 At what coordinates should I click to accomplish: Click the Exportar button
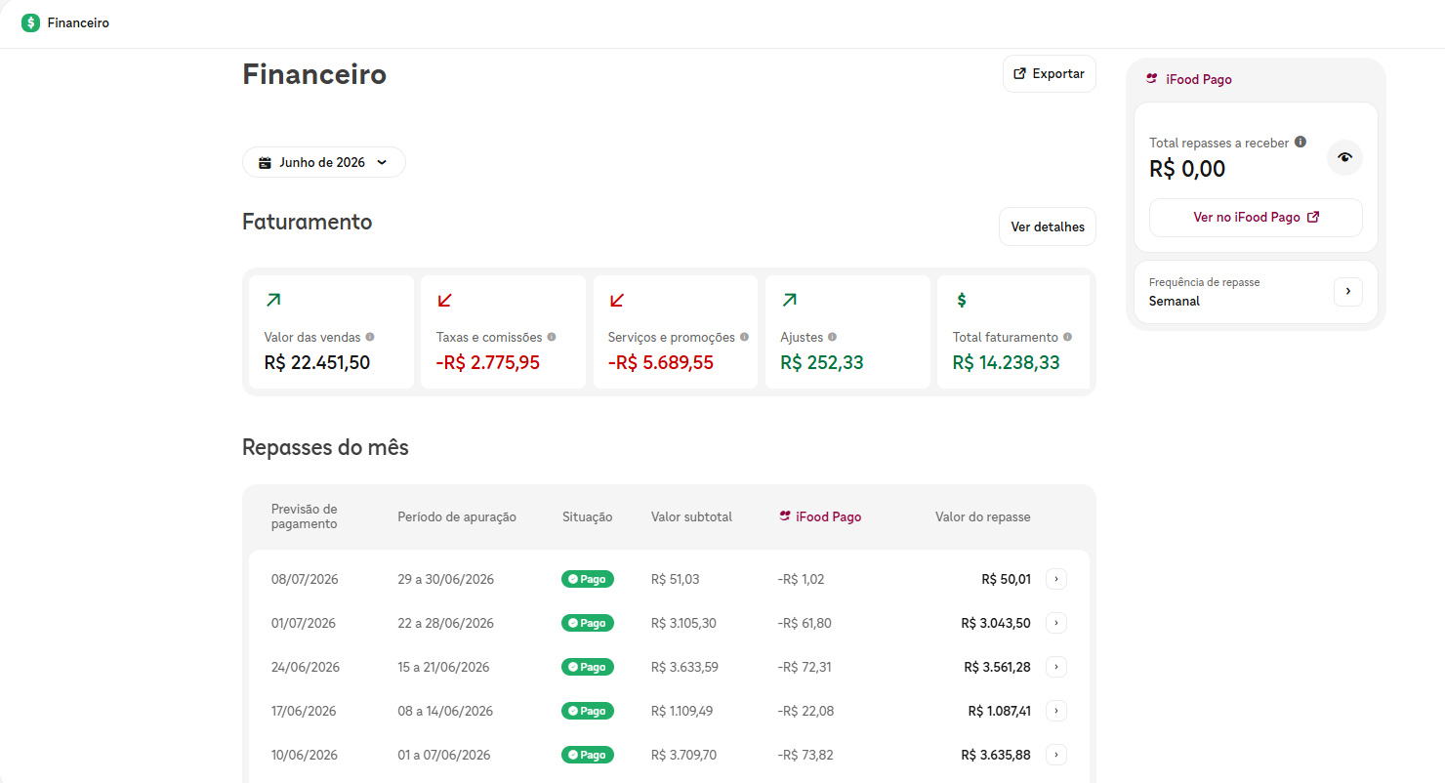(1050, 74)
